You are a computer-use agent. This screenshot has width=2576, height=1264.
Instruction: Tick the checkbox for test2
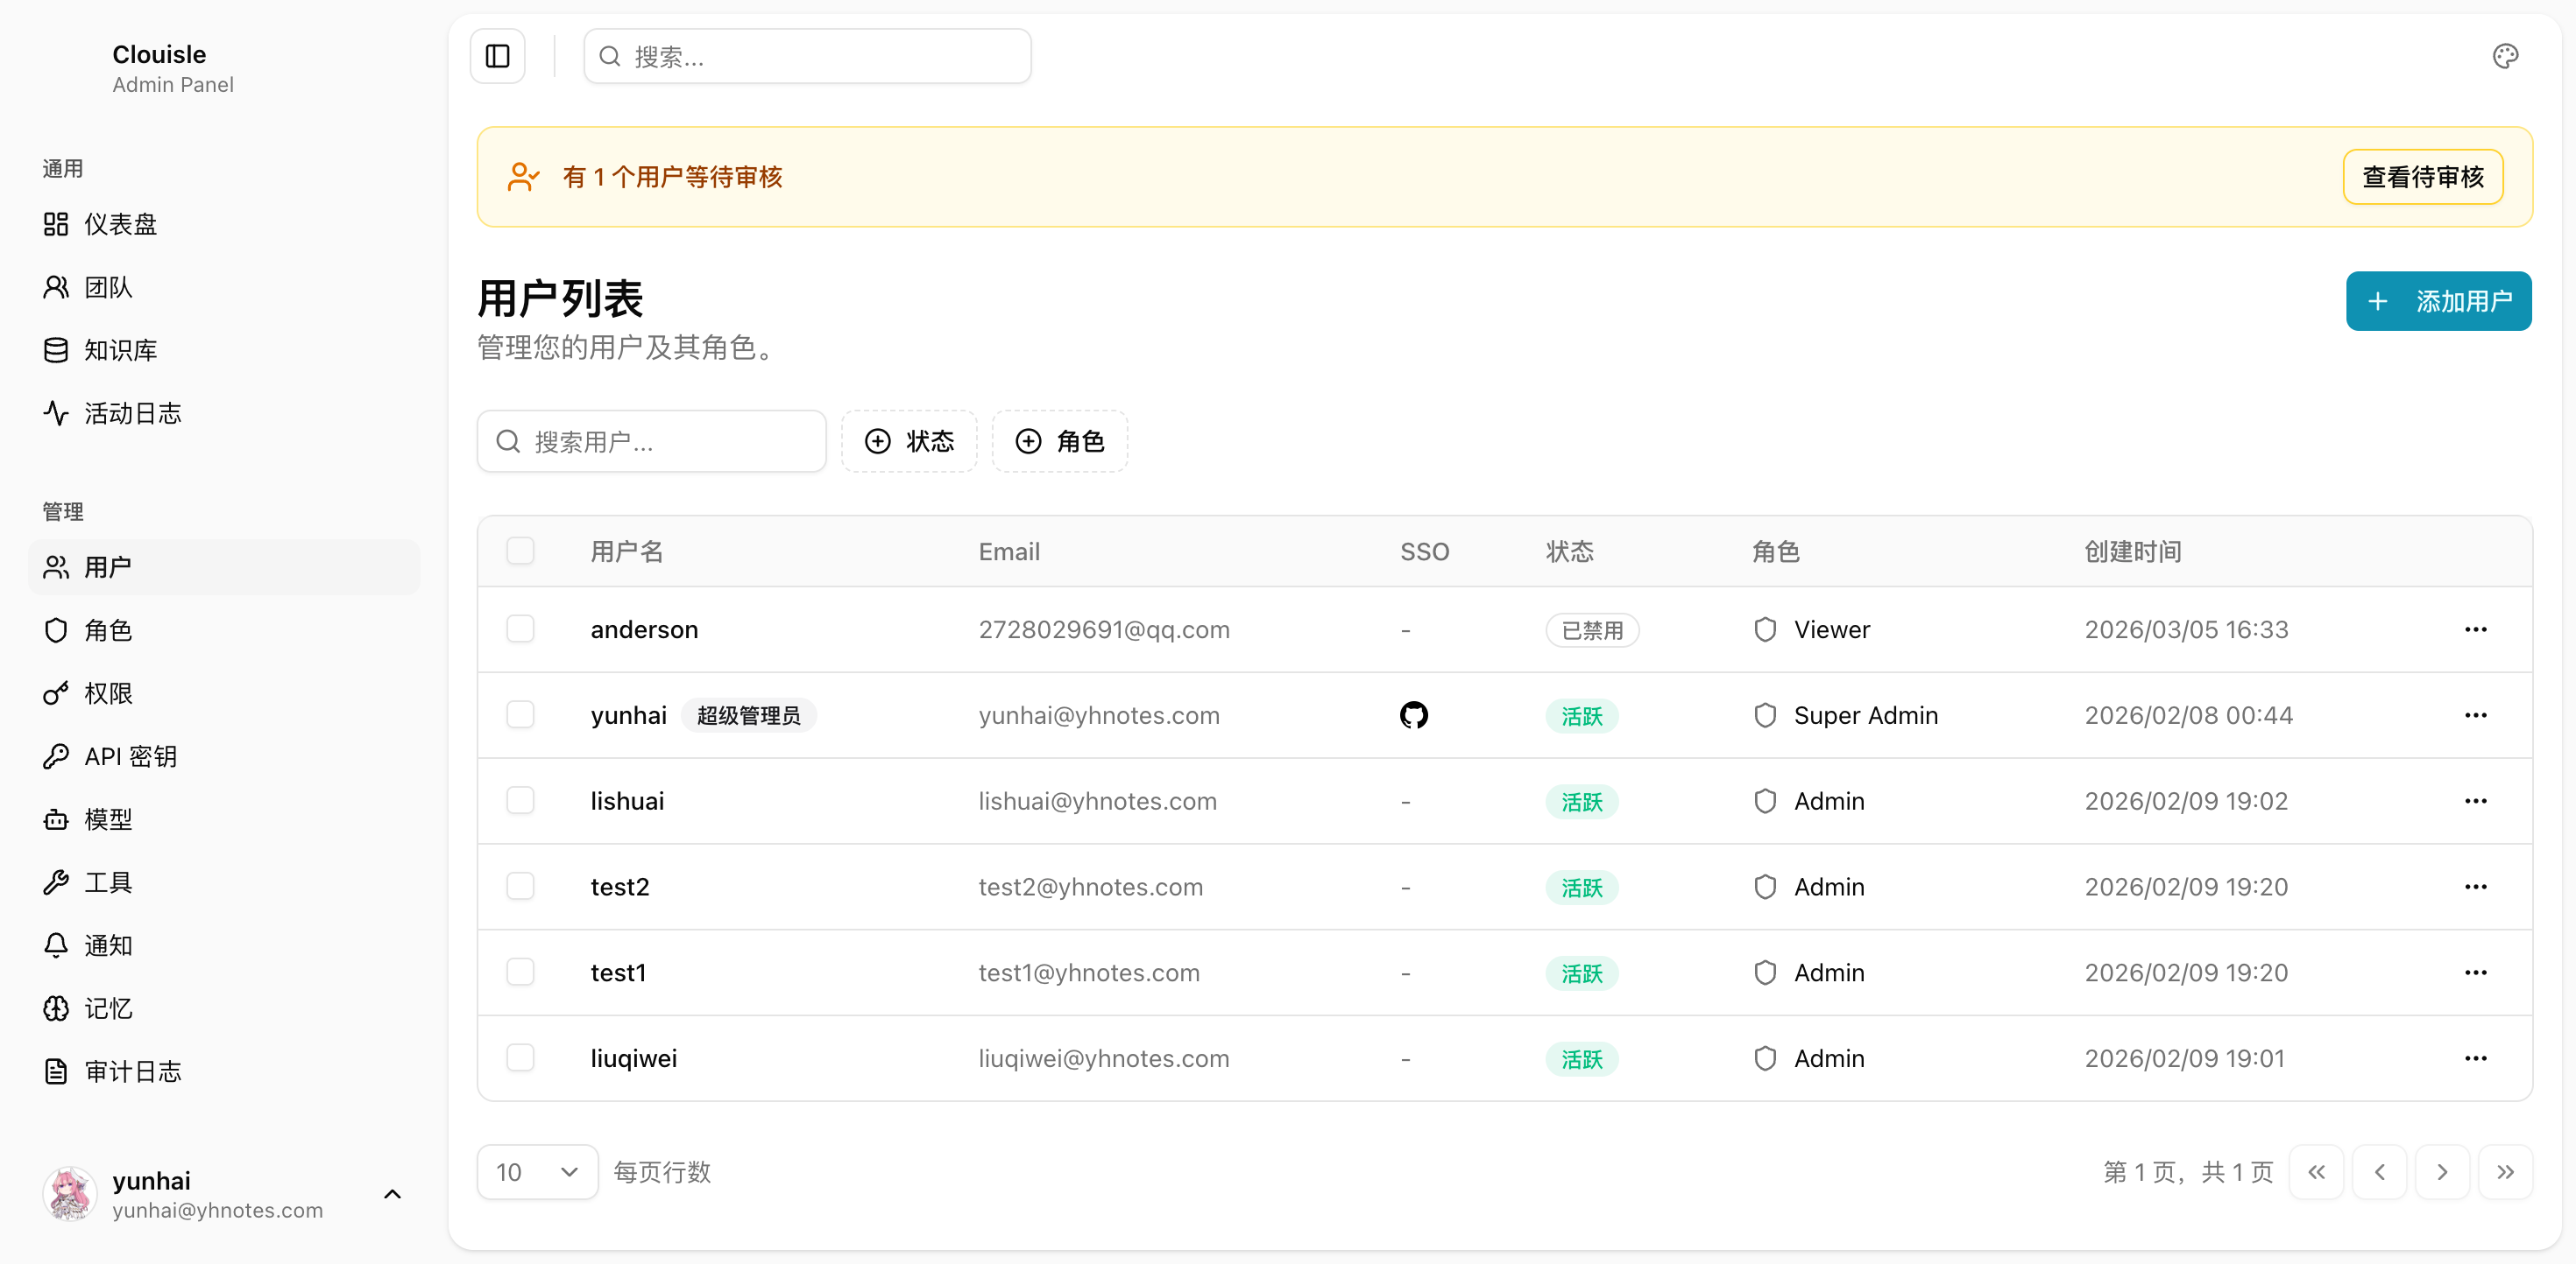[520, 887]
